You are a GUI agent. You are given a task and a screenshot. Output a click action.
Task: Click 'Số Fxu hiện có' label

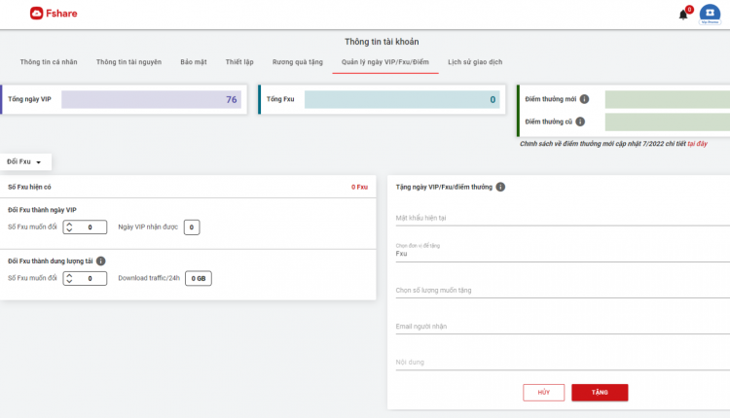(x=29, y=187)
